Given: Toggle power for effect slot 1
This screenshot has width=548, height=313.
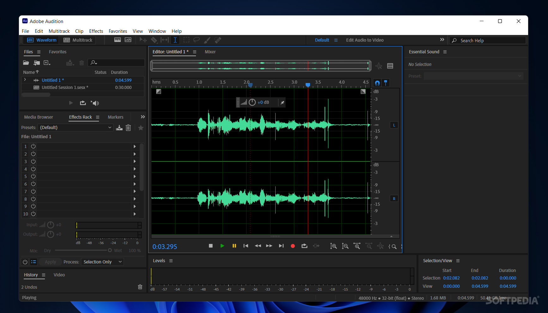Looking at the screenshot, I should (x=33, y=146).
